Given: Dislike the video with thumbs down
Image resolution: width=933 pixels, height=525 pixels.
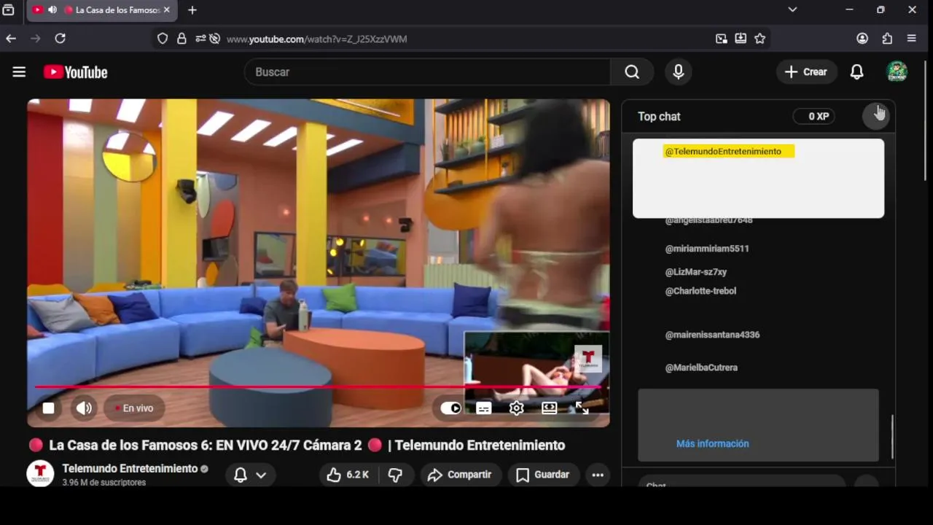Looking at the screenshot, I should point(396,475).
